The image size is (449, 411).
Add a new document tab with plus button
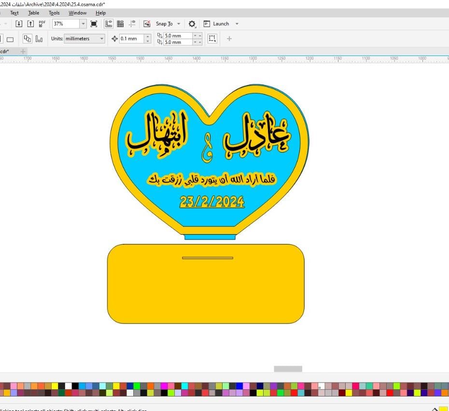pyautogui.click(x=23, y=51)
